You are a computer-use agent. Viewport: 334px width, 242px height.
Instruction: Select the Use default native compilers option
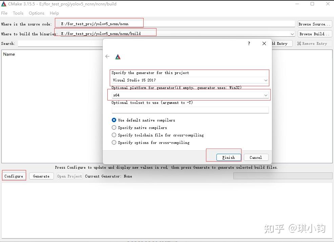pos(113,120)
